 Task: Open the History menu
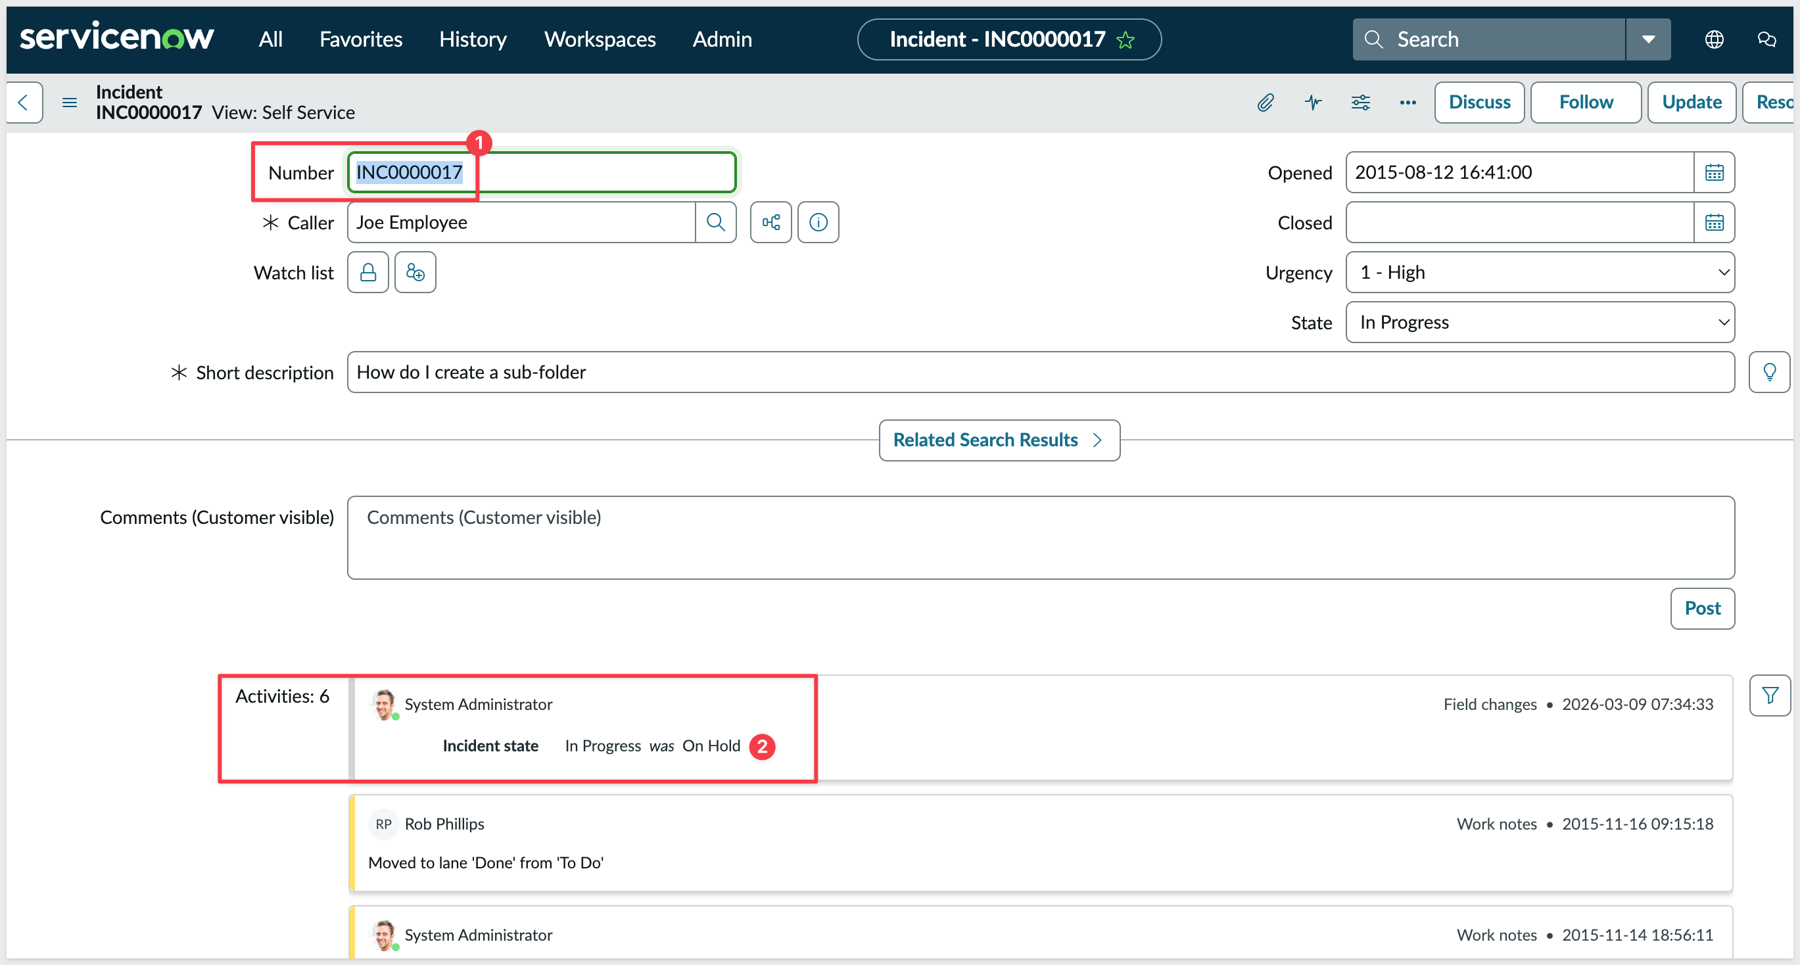pyautogui.click(x=473, y=39)
